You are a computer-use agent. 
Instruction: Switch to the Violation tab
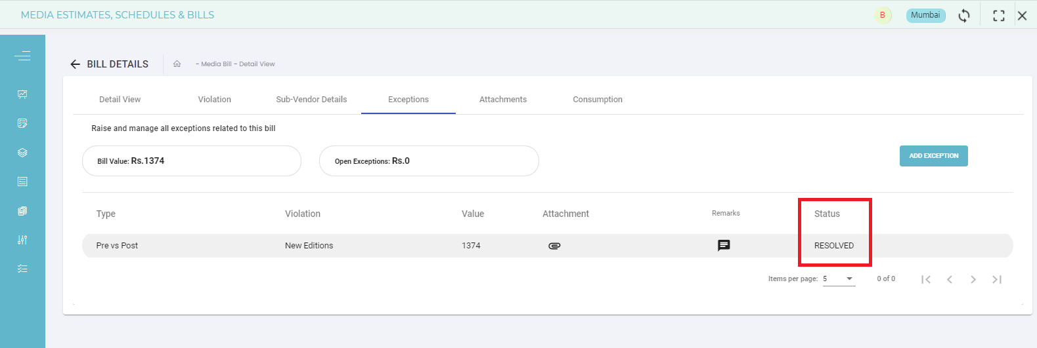pyautogui.click(x=214, y=100)
